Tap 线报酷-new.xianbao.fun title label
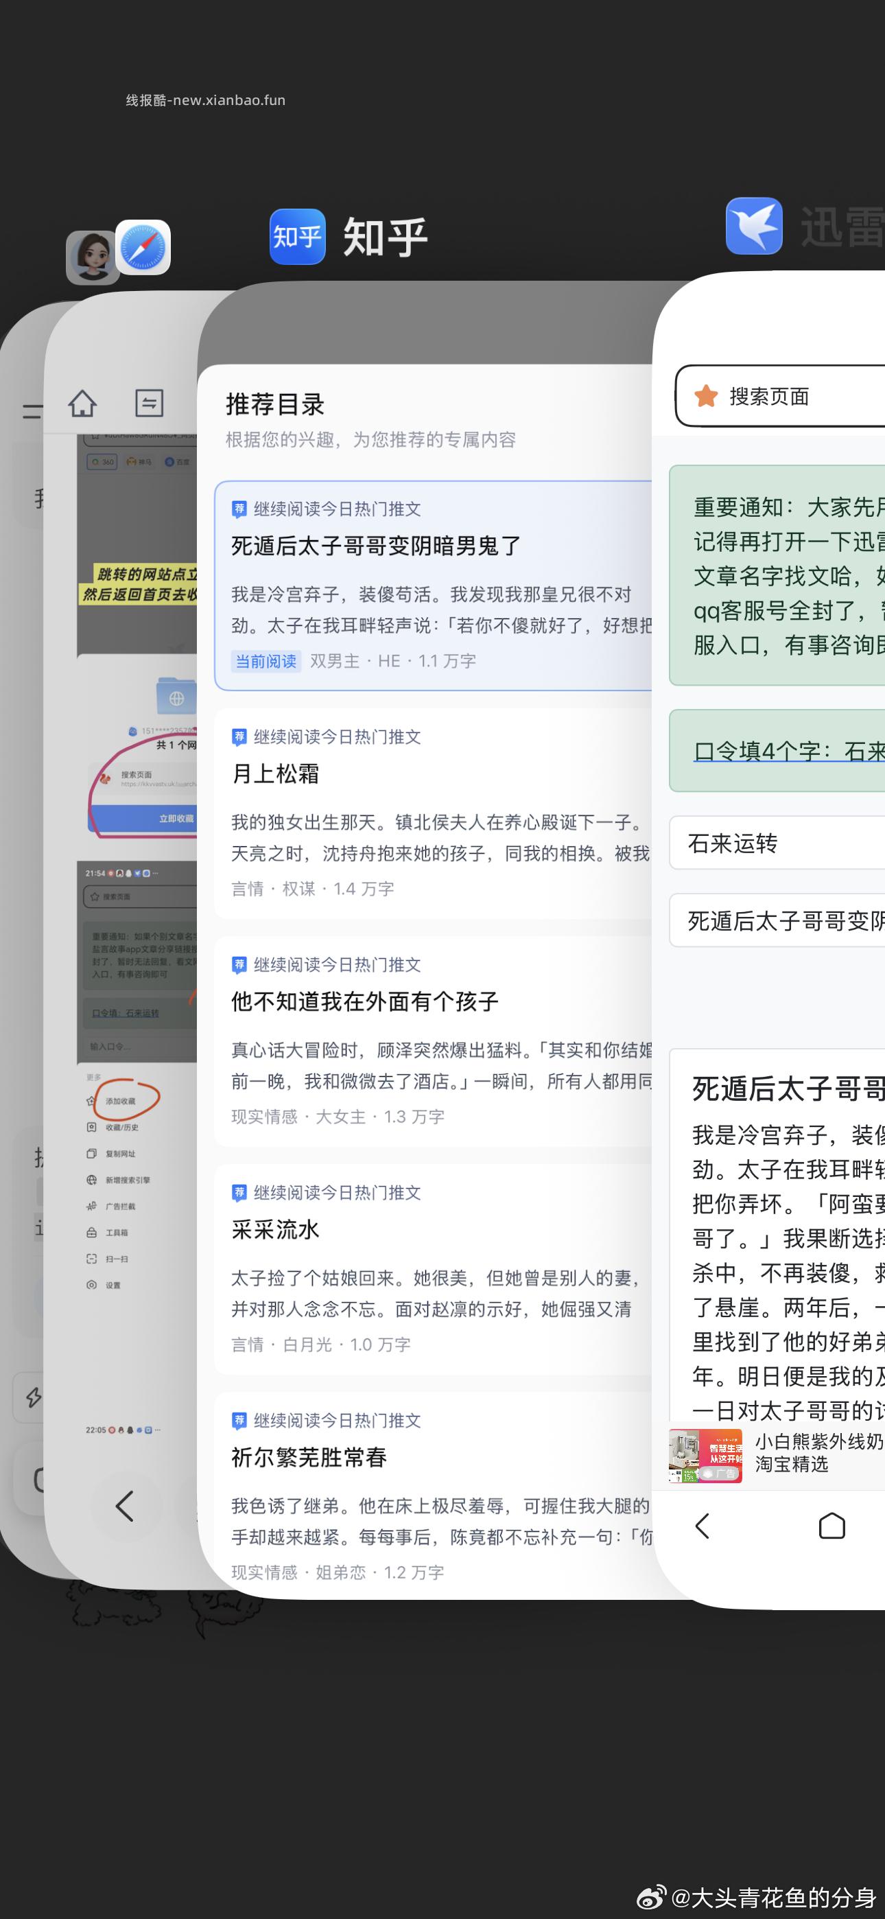This screenshot has width=885, height=1919. (206, 100)
